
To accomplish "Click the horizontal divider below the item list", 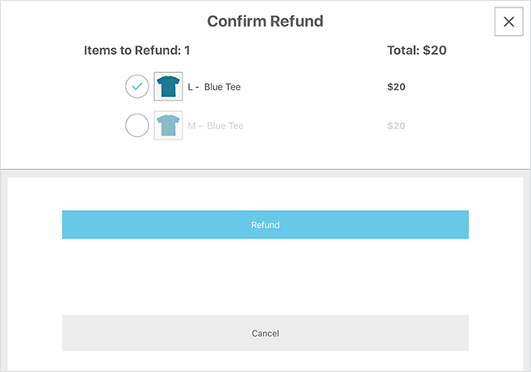I will click(265, 169).
